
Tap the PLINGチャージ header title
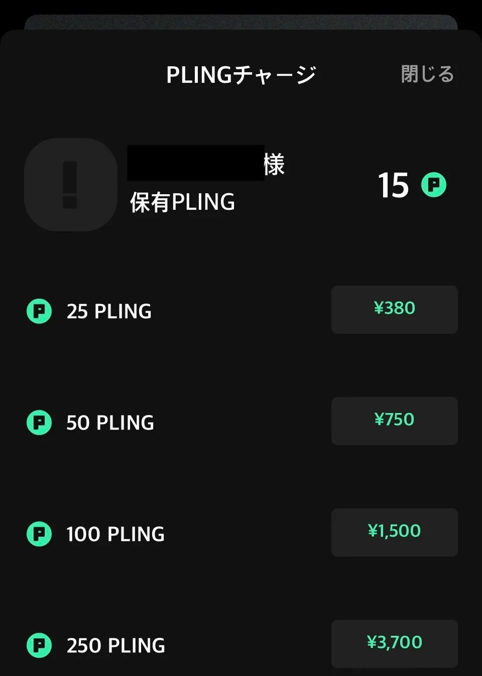pyautogui.click(x=241, y=75)
